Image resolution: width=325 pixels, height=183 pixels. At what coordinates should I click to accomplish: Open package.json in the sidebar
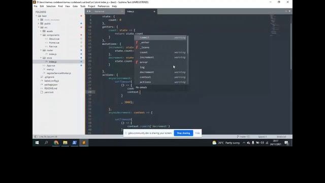point(51,85)
